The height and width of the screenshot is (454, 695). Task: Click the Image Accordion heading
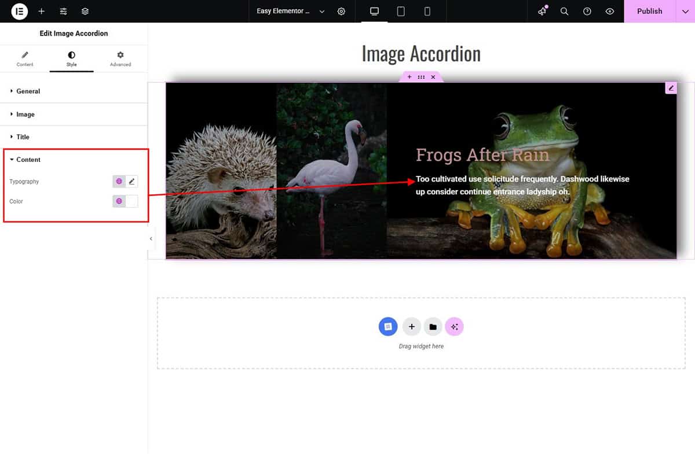421,54
